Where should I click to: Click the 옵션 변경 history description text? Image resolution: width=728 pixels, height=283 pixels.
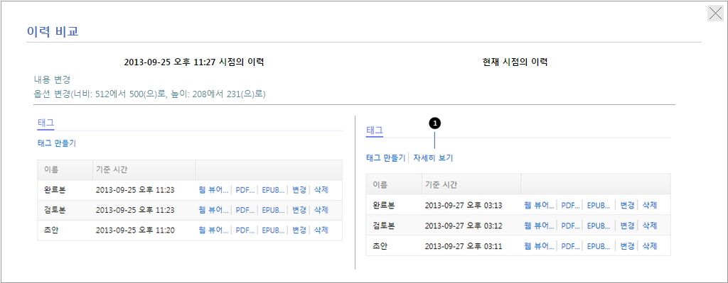[149, 94]
